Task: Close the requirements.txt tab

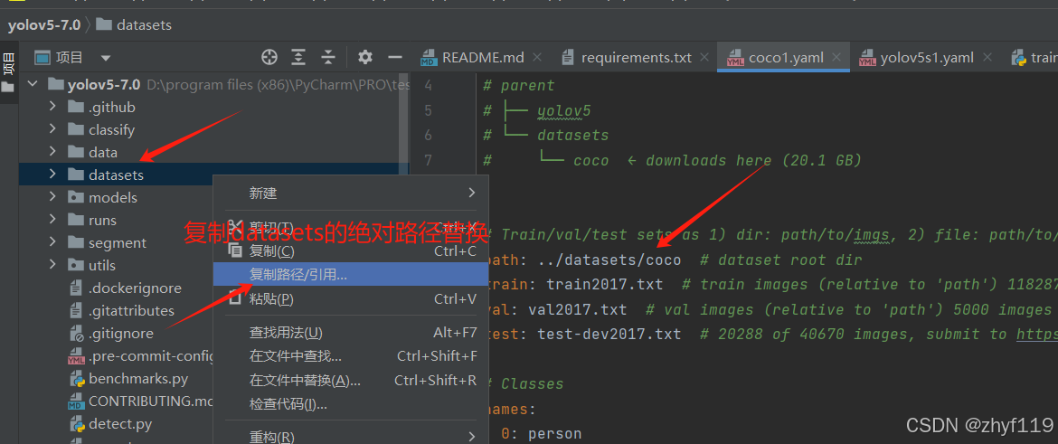Action: pos(704,57)
